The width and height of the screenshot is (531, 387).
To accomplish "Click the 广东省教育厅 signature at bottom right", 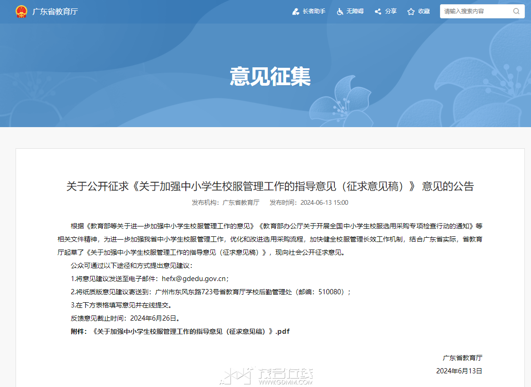I will [462, 358].
